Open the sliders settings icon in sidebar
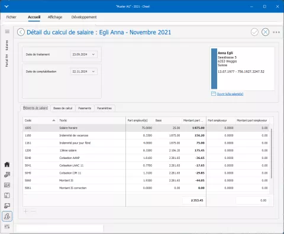This screenshot has width=284, height=234. coord(7,226)
